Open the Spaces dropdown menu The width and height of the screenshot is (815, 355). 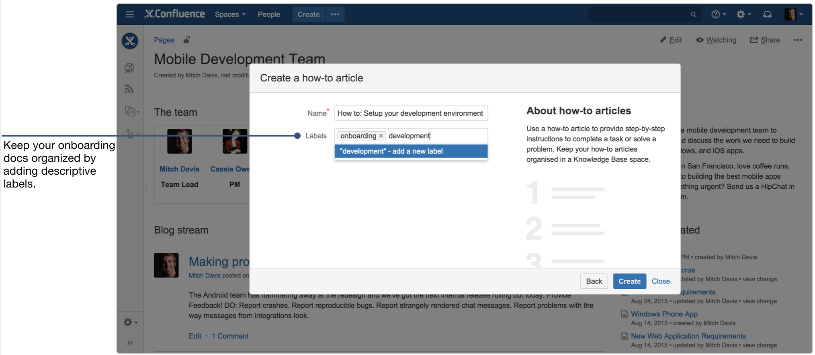tap(230, 14)
